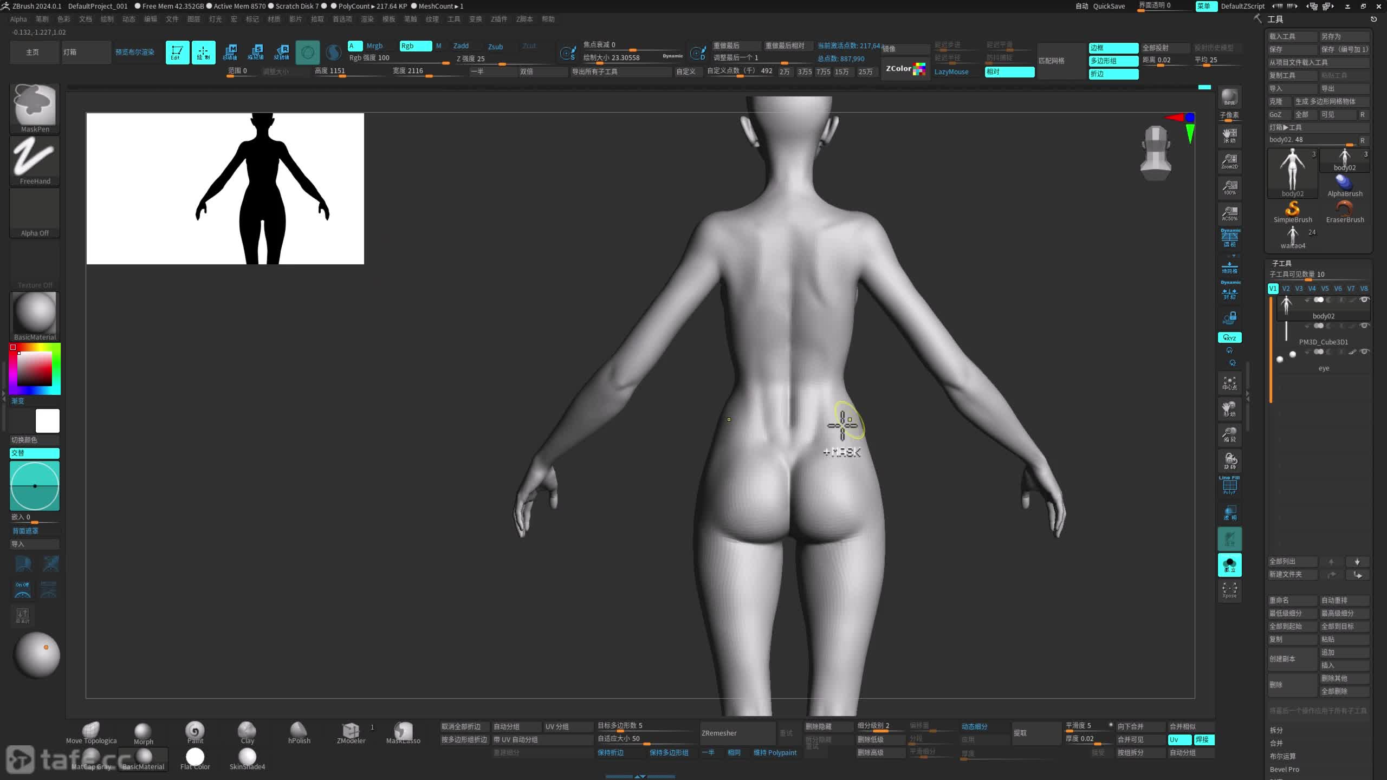This screenshot has width=1387, height=780.
Task: Select the ZModeler brush
Action: [351, 733]
